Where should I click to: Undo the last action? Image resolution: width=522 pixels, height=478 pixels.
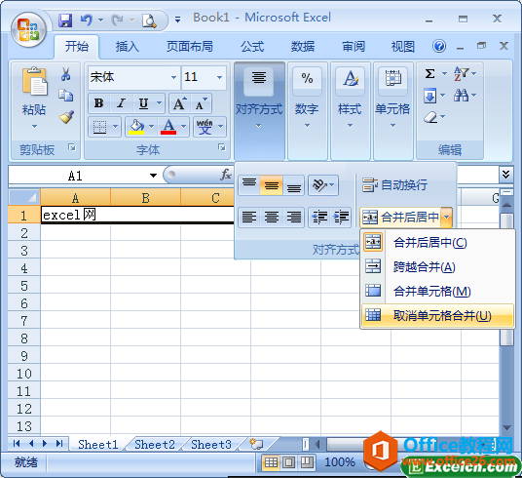(x=87, y=20)
